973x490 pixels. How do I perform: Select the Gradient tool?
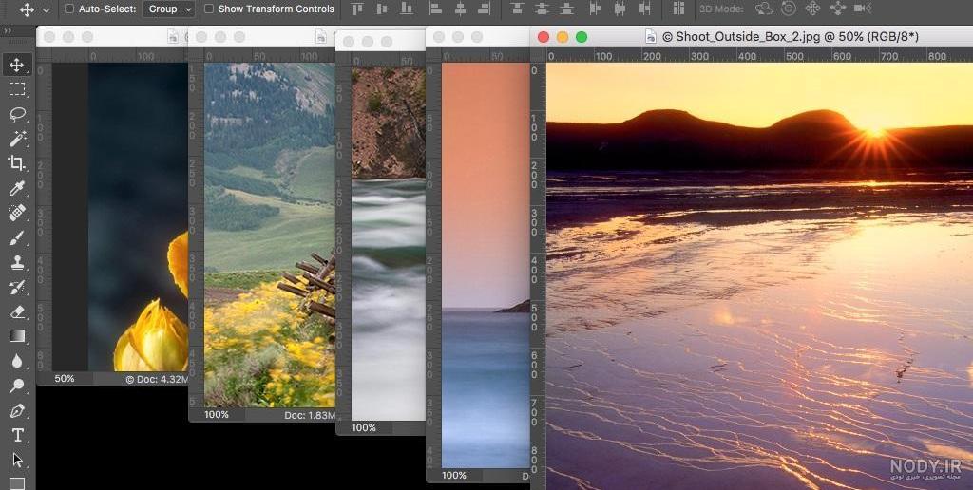click(17, 336)
